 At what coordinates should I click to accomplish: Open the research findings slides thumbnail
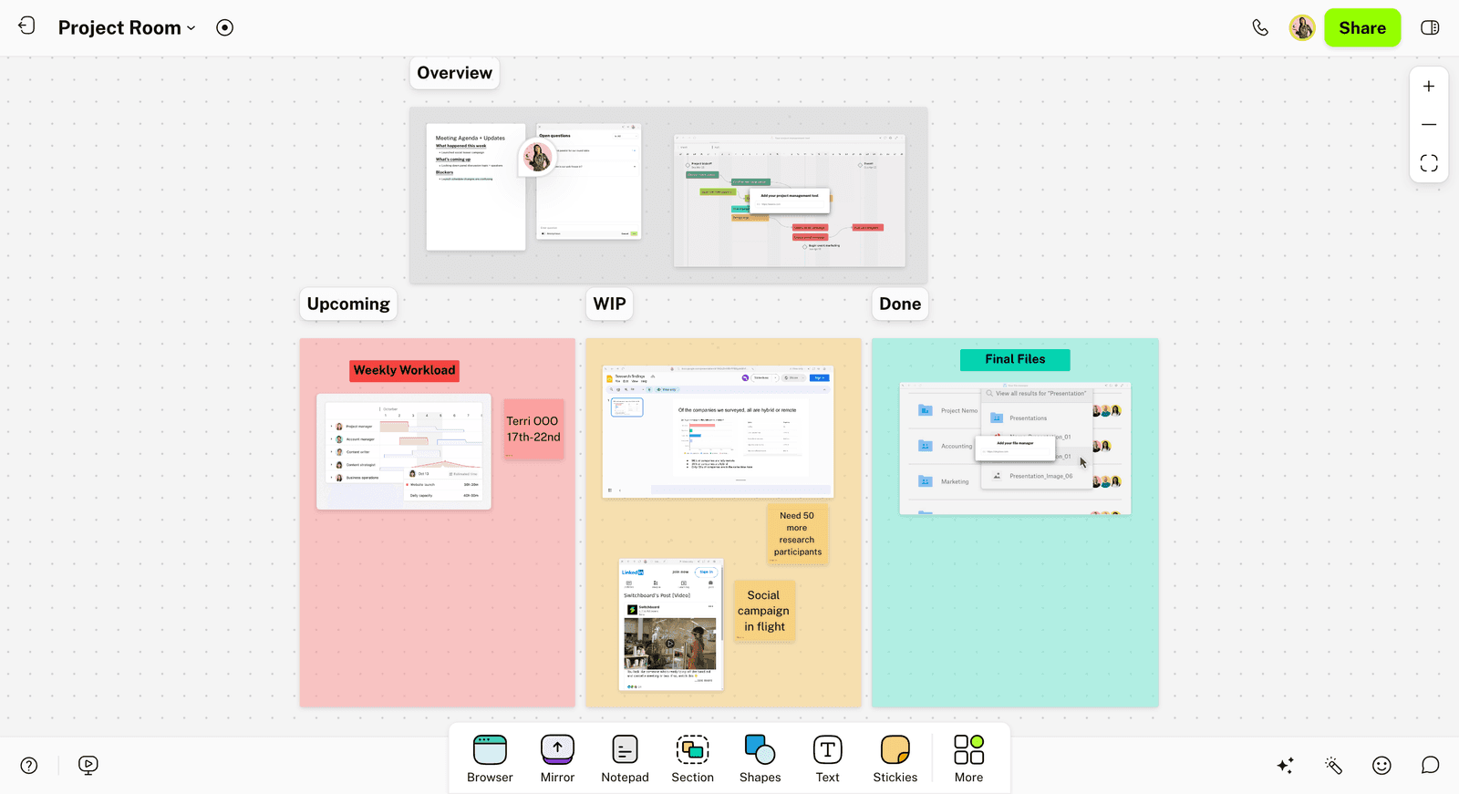pyautogui.click(x=718, y=432)
